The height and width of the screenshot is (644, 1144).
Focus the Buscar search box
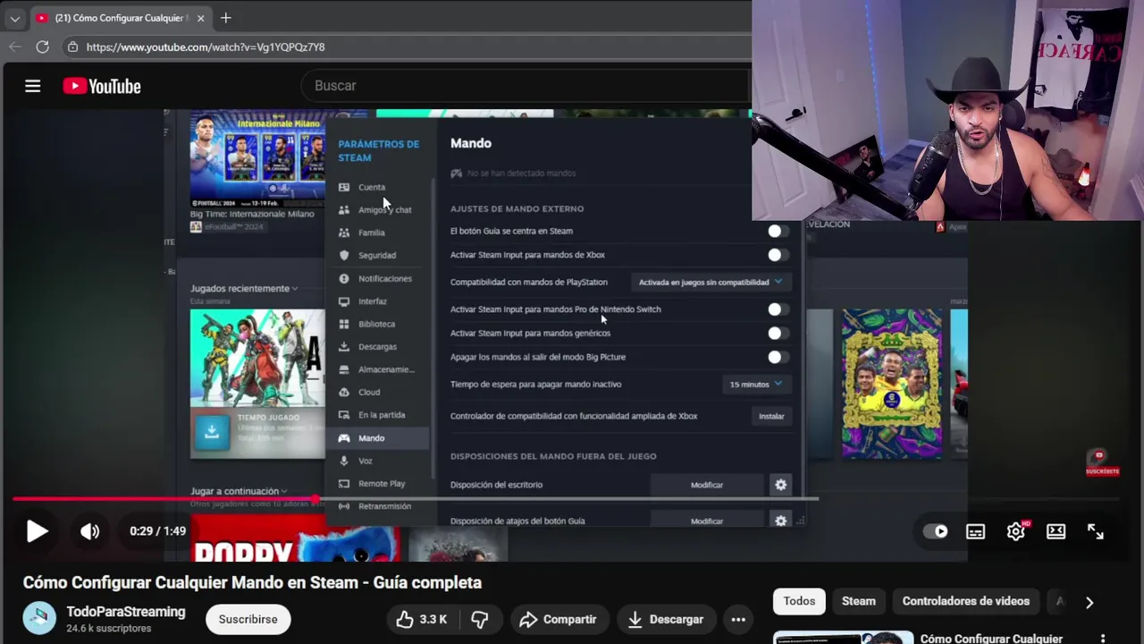coord(527,86)
